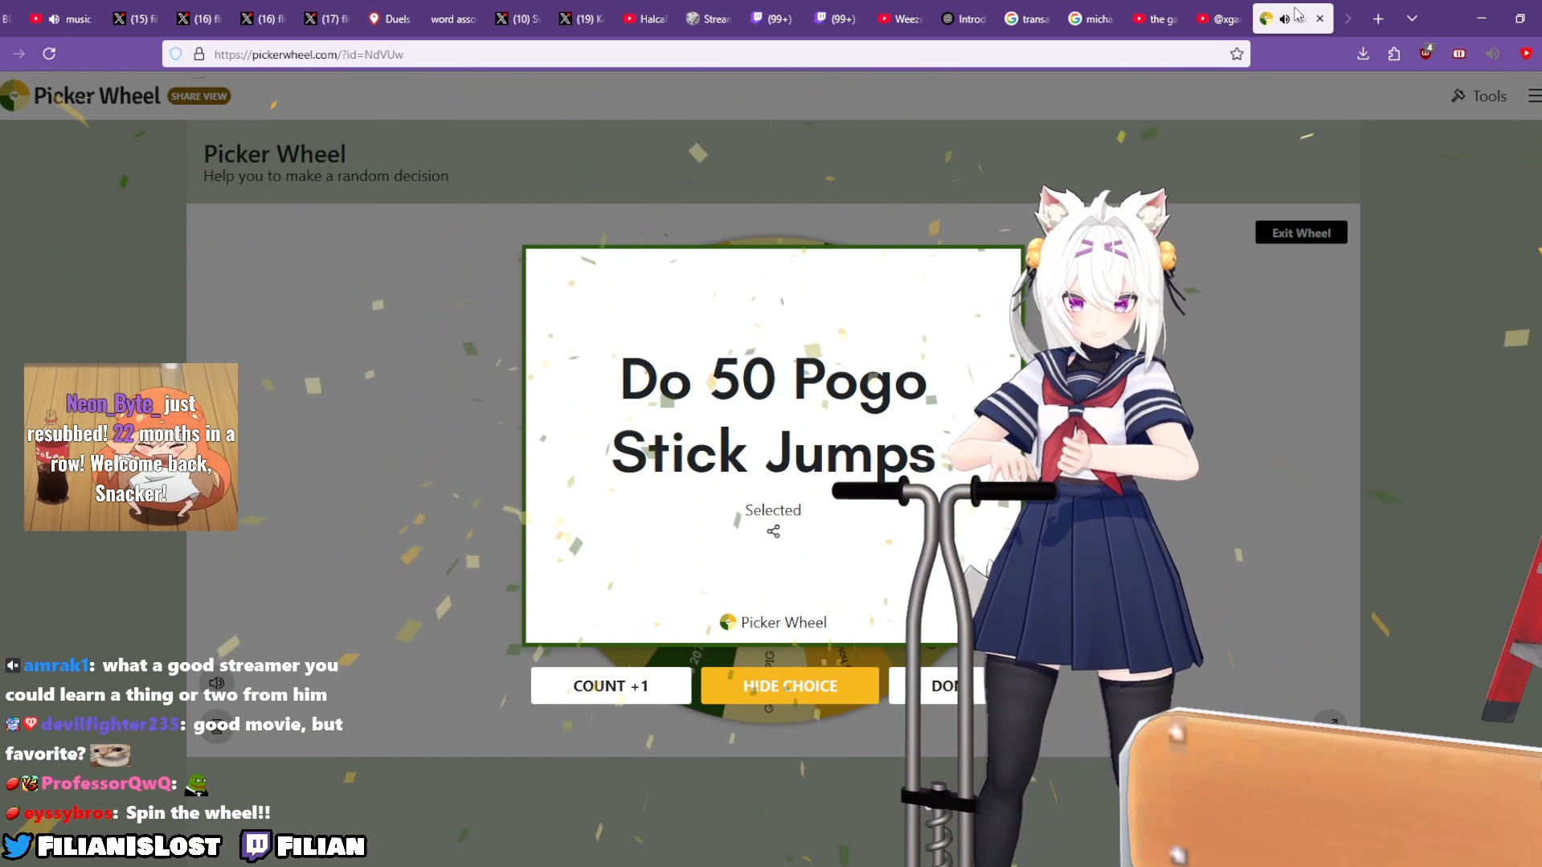Switch to the Stream dice tab
The height and width of the screenshot is (867, 1542).
coord(709,18)
